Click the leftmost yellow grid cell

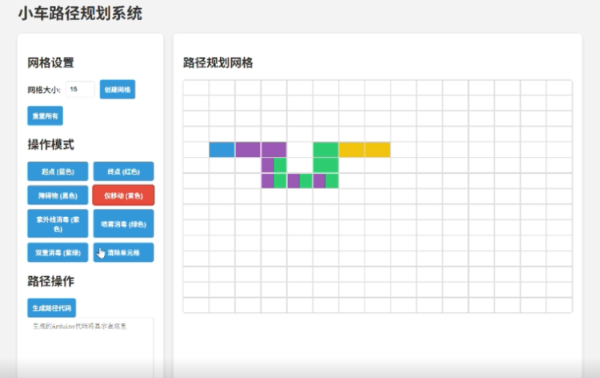(x=351, y=150)
